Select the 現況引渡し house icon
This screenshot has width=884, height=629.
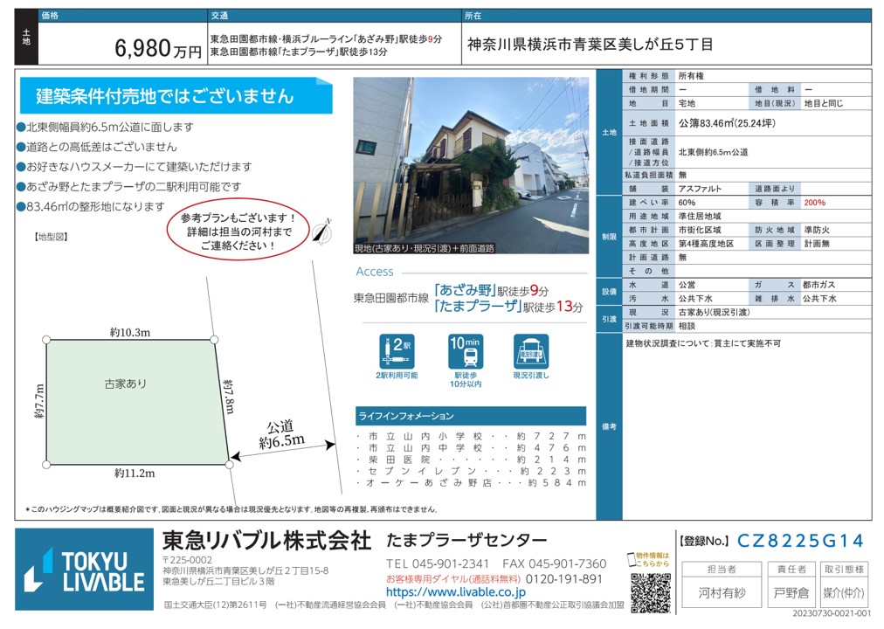click(531, 351)
